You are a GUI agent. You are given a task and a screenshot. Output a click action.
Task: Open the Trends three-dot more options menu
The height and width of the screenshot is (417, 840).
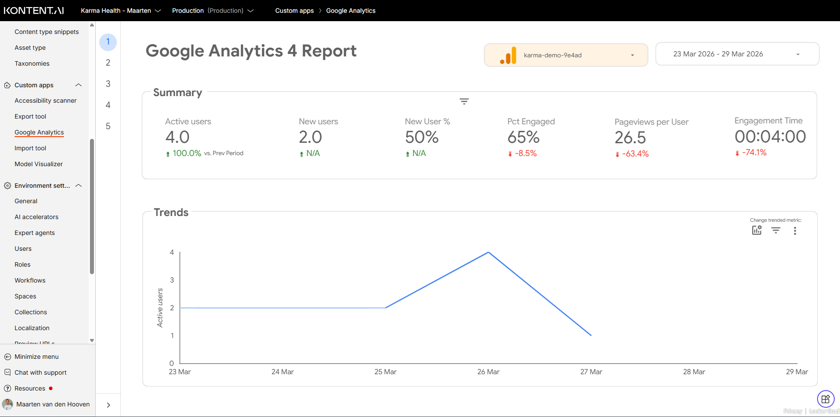(795, 231)
